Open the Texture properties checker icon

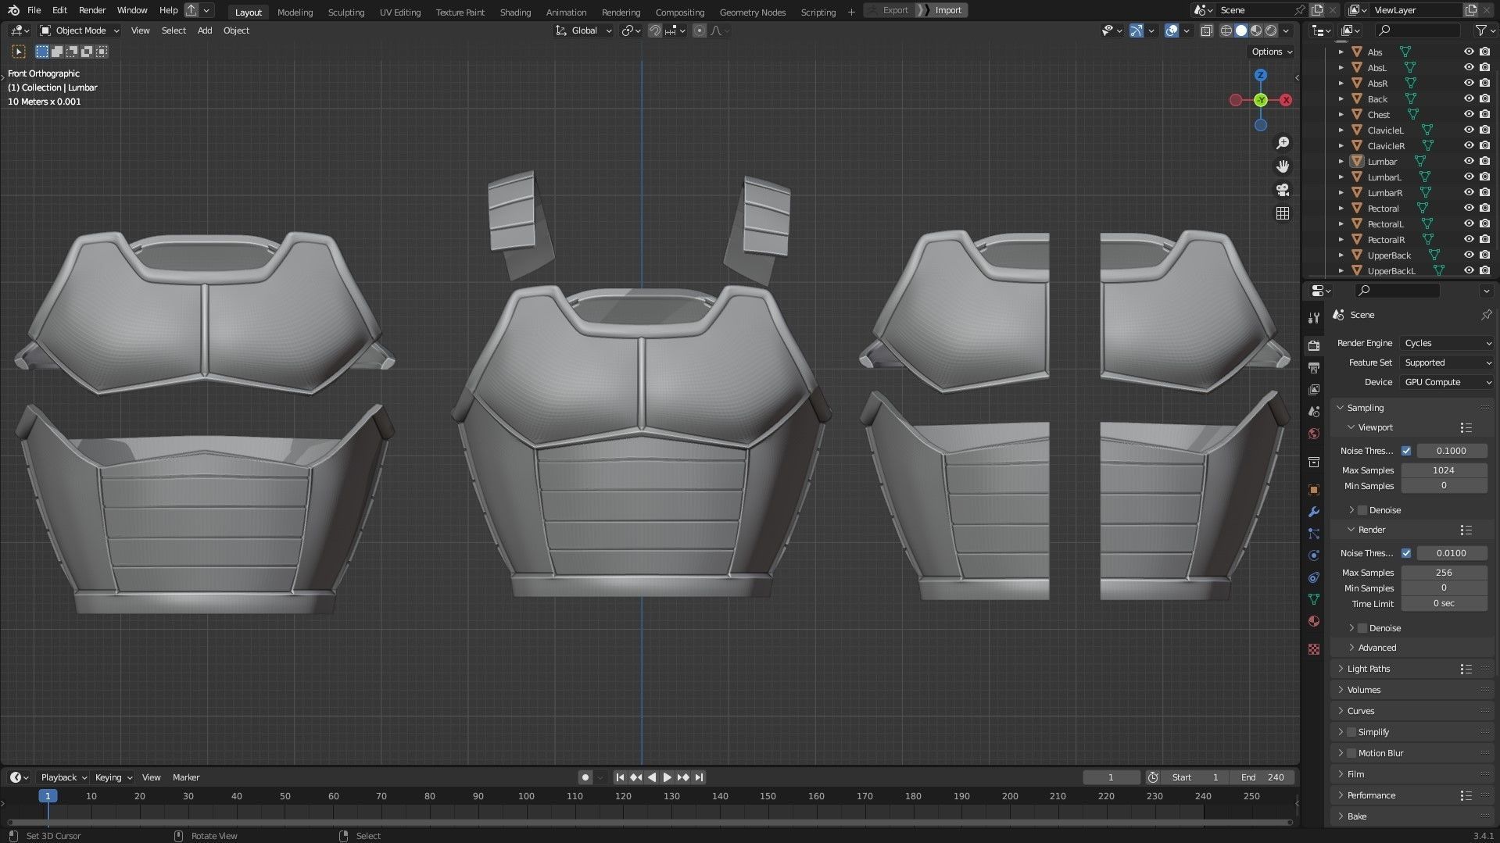coord(1314,649)
